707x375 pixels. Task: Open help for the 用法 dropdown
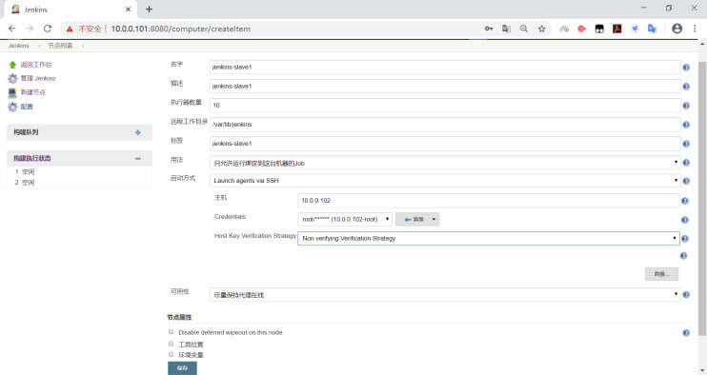click(686, 163)
